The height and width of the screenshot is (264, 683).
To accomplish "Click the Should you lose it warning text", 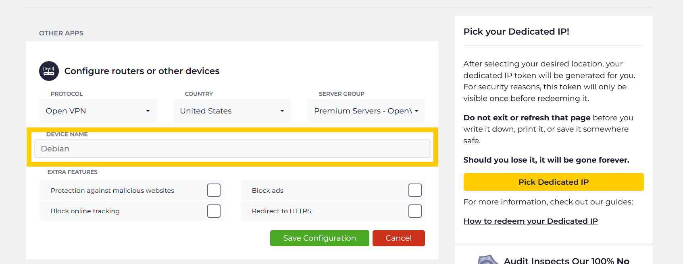I will (x=546, y=160).
